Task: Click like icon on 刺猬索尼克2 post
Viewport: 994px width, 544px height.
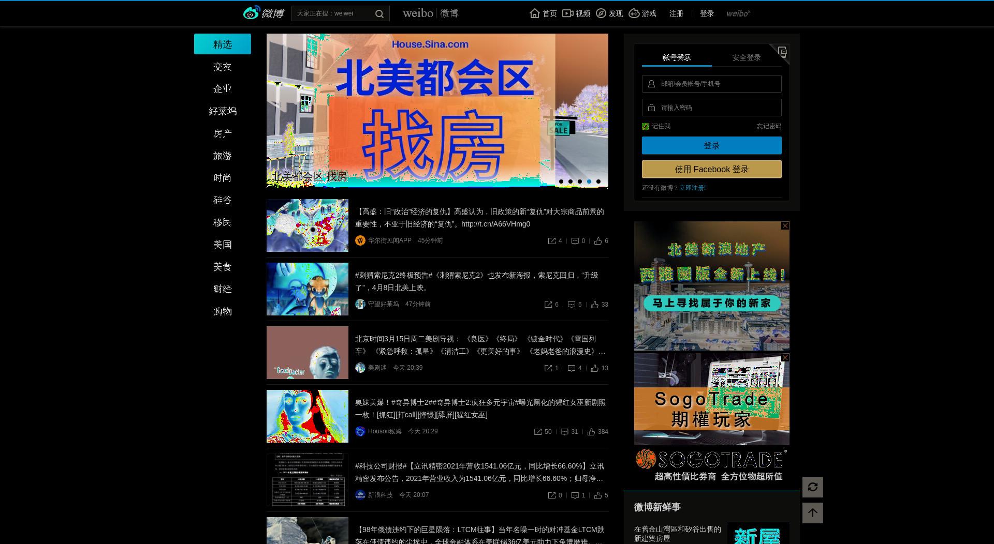Action: [595, 305]
